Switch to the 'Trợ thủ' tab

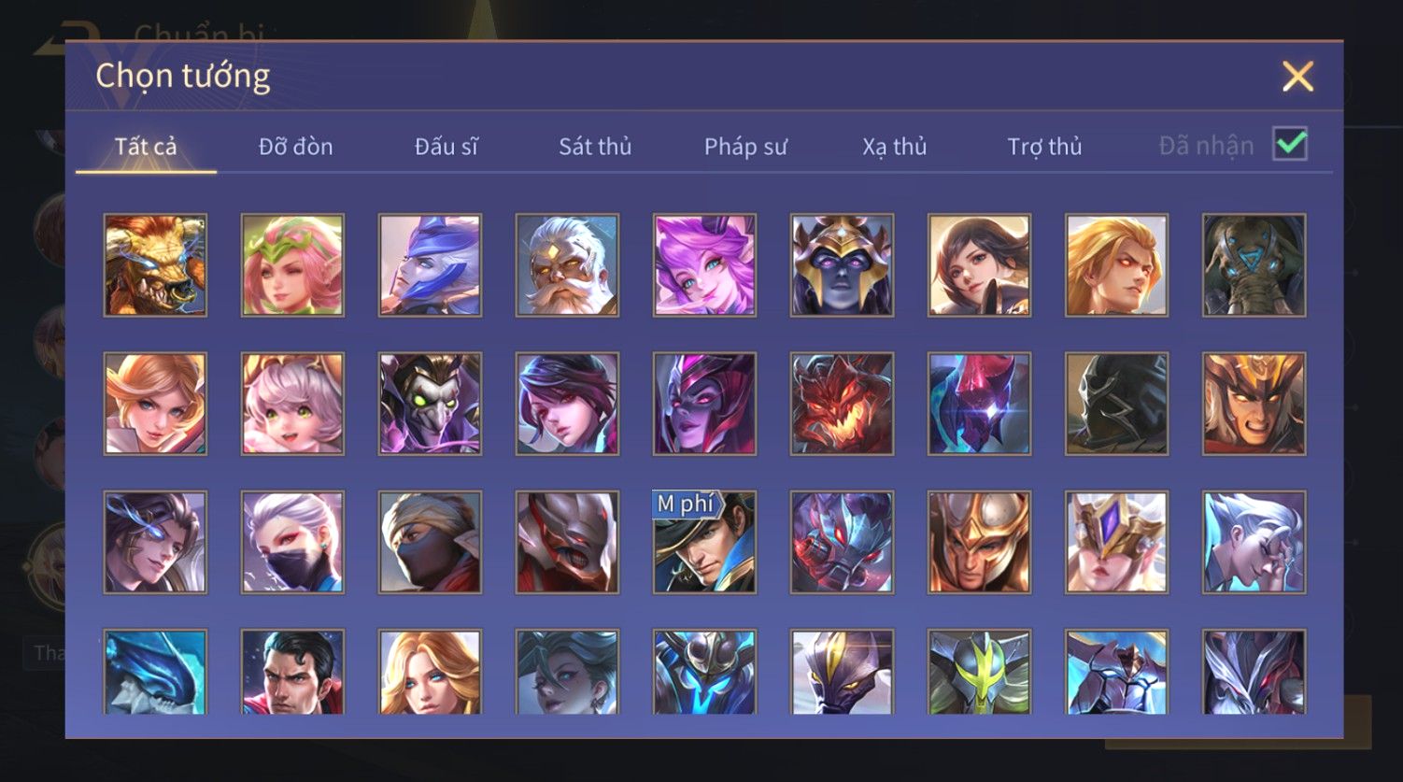[1044, 147]
